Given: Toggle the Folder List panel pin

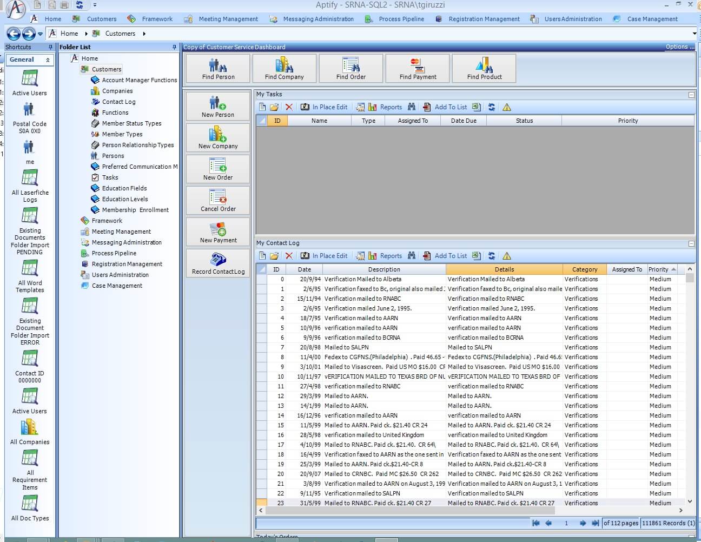Looking at the screenshot, I should click(x=174, y=47).
